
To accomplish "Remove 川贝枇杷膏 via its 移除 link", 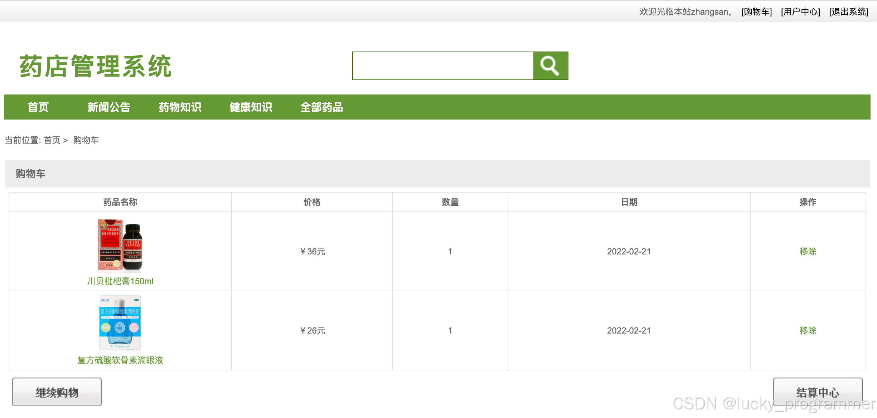I will click(x=808, y=251).
